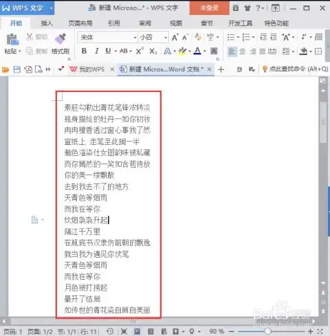Add a new document tab with plus
The image size is (330, 336).
coord(221,69)
